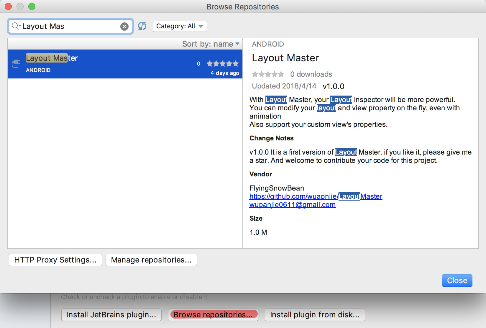Click Browse repositories button in background window
The image size is (486, 328).
coord(213,315)
